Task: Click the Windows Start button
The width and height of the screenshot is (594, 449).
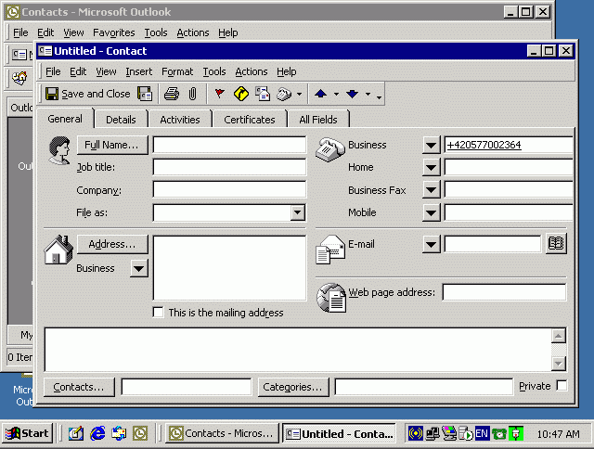Action: (27, 433)
